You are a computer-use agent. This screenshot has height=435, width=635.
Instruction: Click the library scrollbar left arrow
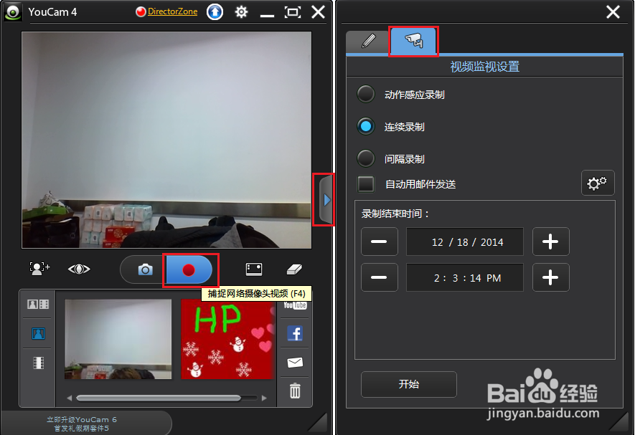(x=70, y=398)
